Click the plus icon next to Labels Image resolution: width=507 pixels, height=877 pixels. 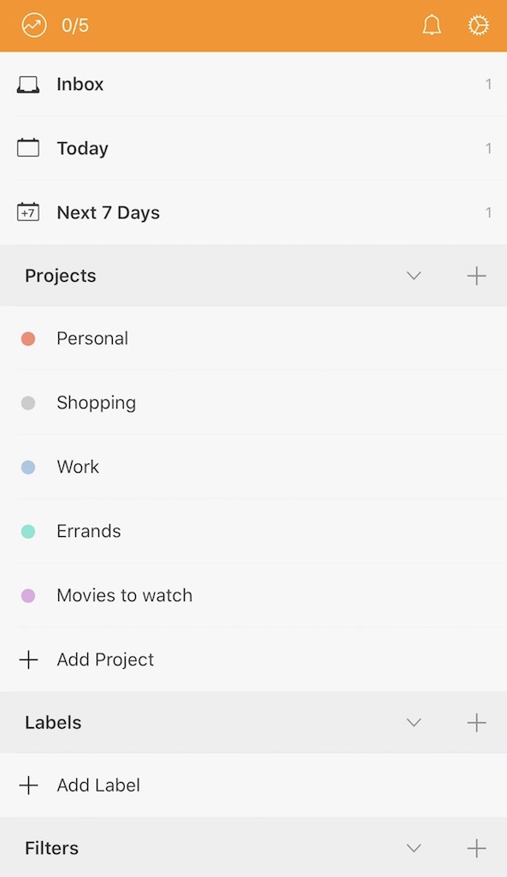(476, 722)
